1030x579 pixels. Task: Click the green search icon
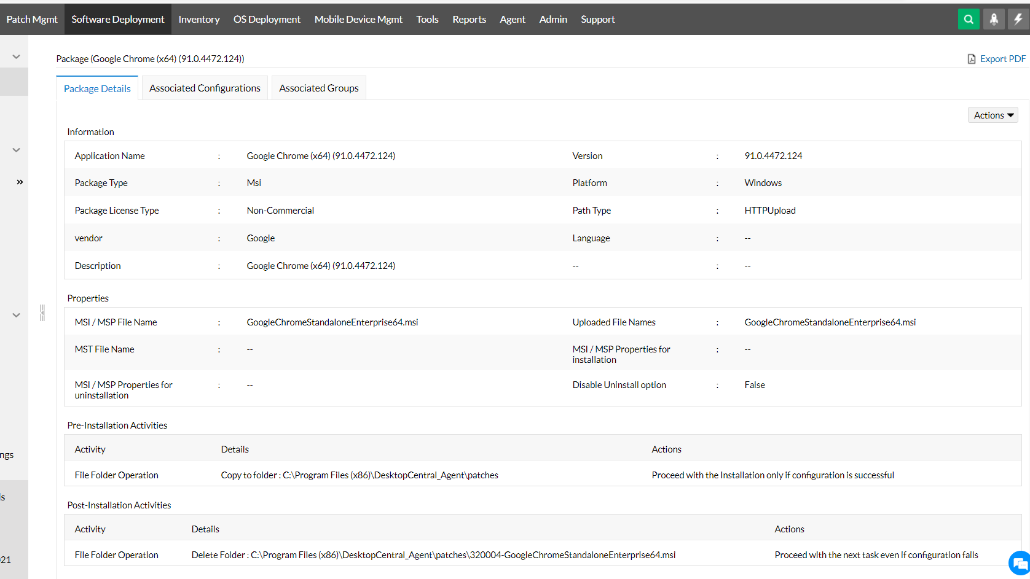click(969, 19)
